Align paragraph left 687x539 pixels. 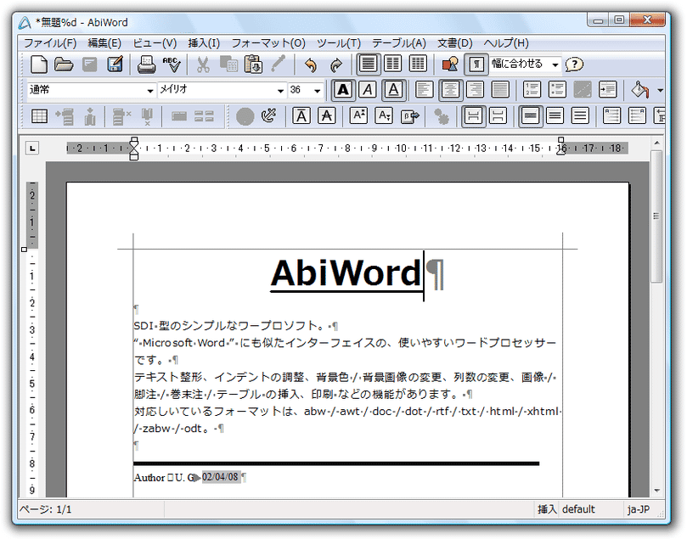coord(424,90)
